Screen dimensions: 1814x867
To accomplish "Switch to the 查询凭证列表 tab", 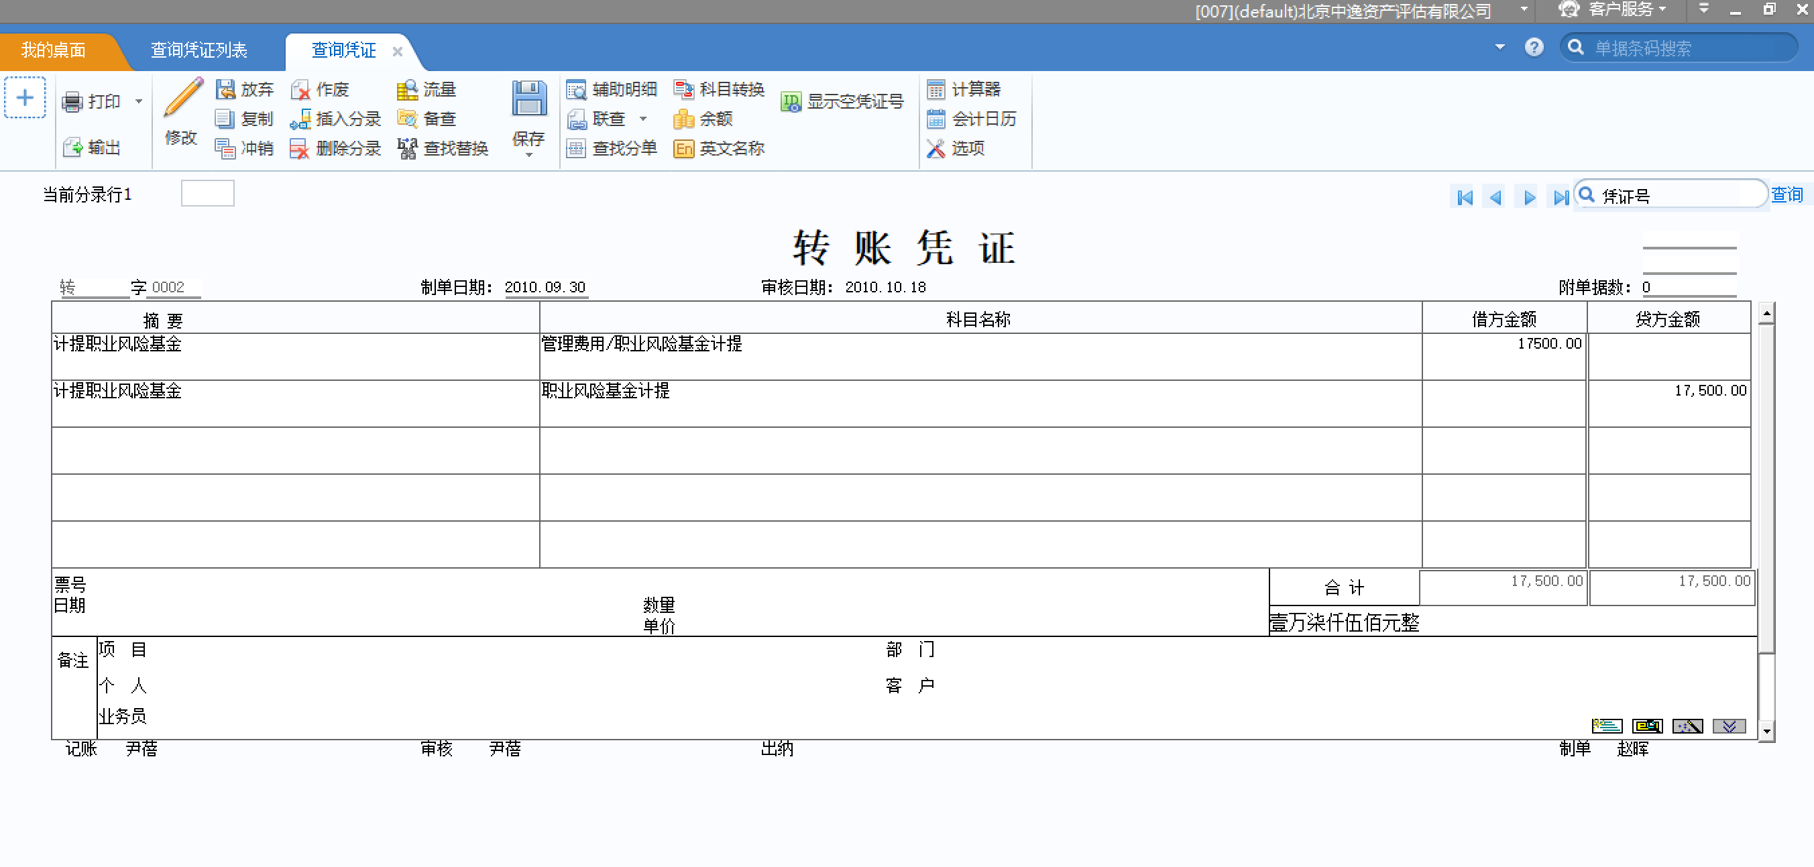I will 199,50.
